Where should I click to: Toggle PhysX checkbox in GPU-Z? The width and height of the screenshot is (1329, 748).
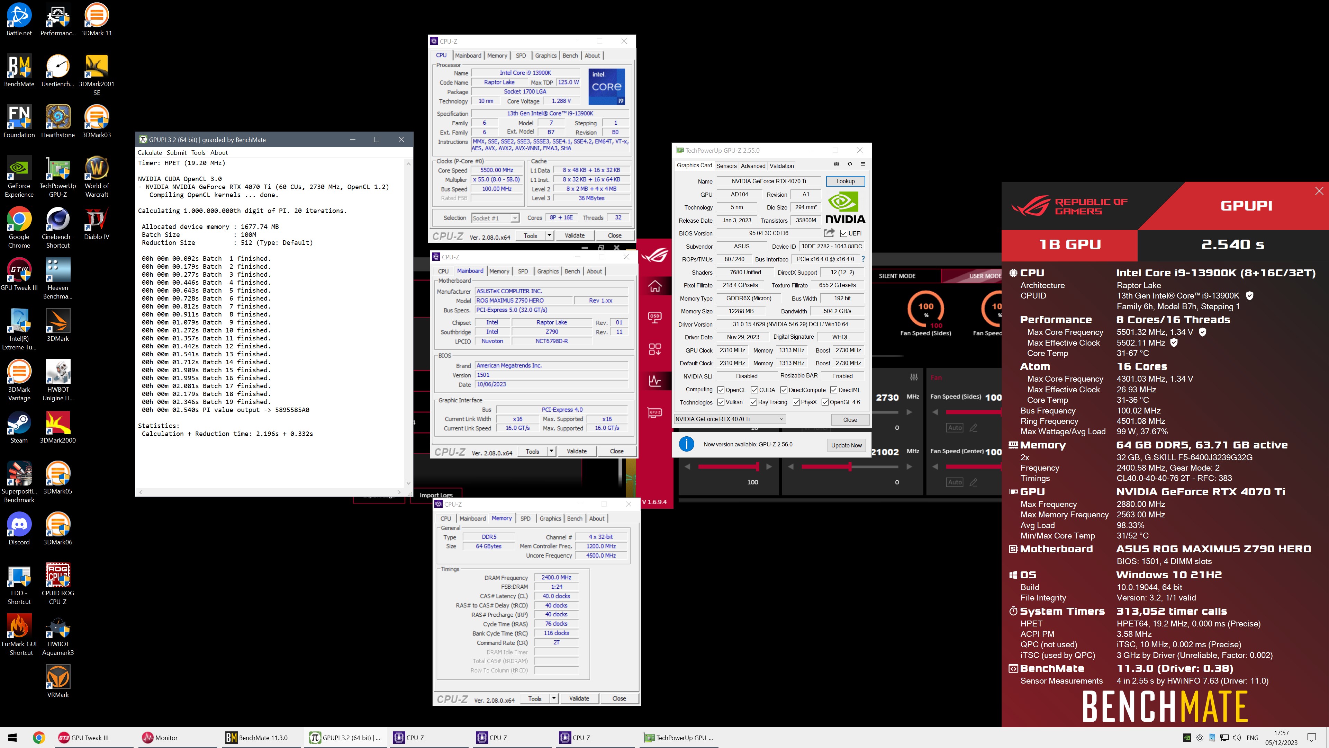[x=796, y=403]
